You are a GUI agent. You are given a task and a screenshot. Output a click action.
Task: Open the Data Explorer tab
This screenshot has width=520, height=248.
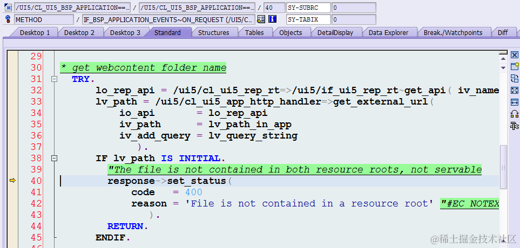pos(388,32)
